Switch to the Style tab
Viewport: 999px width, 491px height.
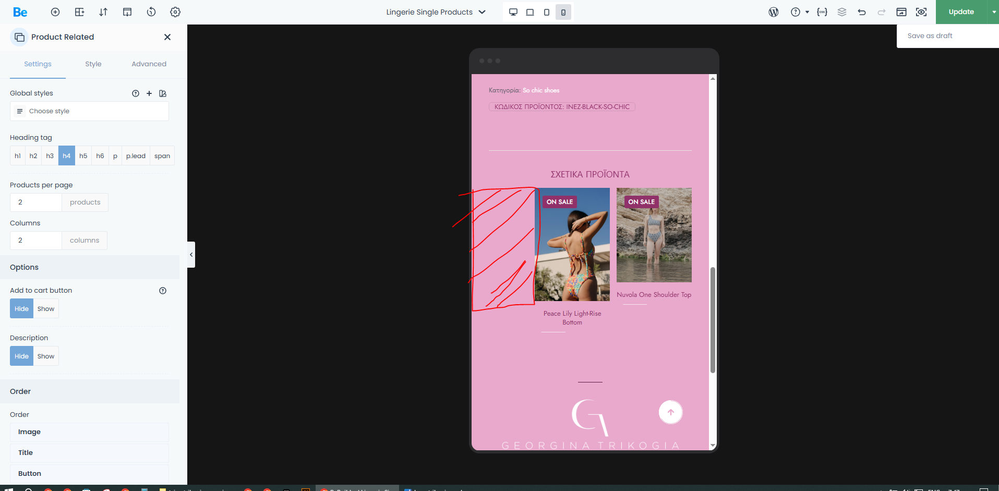(x=93, y=64)
